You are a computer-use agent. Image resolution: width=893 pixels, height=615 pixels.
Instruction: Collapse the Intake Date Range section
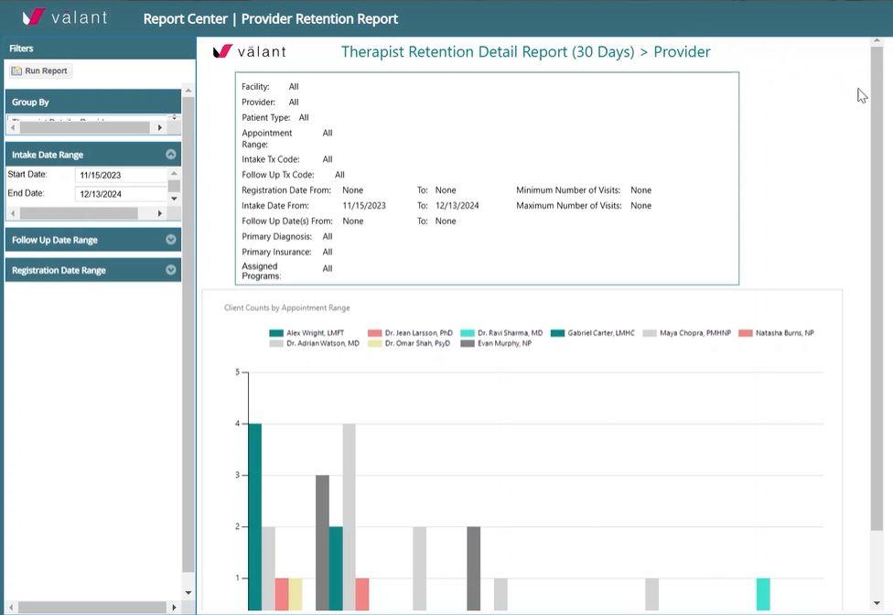(x=170, y=155)
